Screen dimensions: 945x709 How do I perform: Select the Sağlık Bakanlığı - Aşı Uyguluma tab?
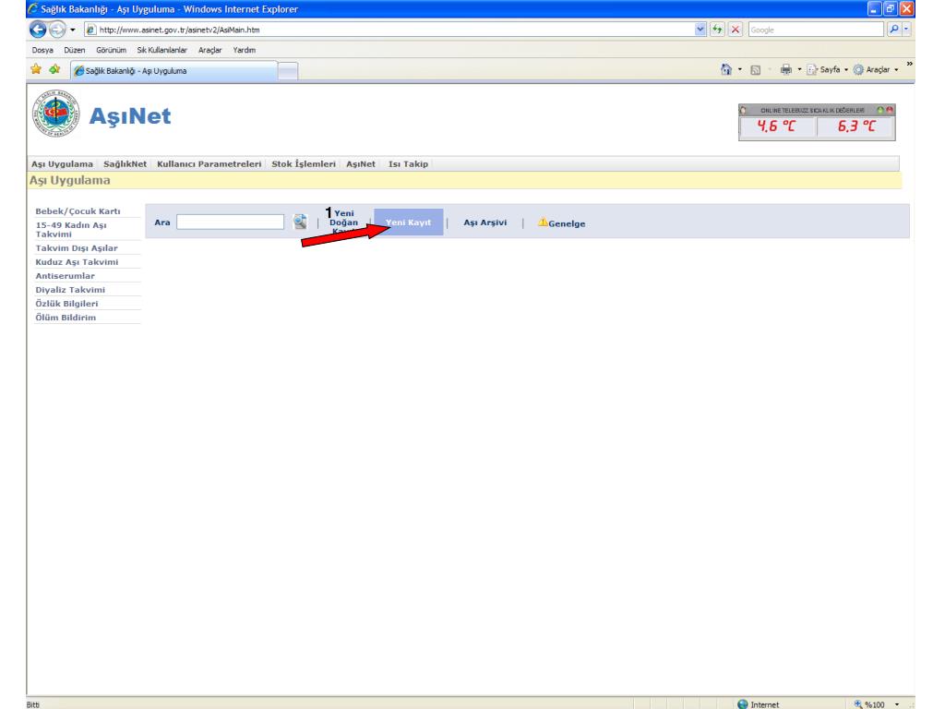pyautogui.click(x=173, y=71)
